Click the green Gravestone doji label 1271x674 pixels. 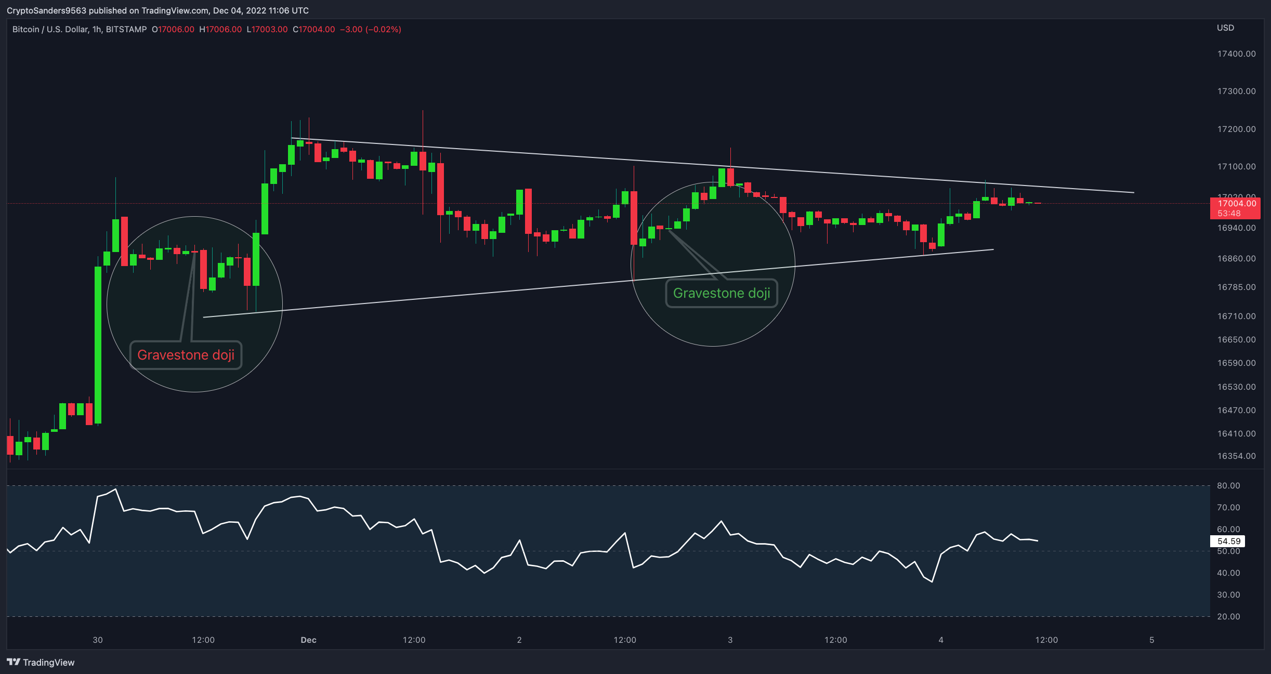722,293
